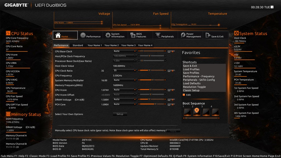
Task: Switch to Your Name 1 tab
Action: pos(95,45)
